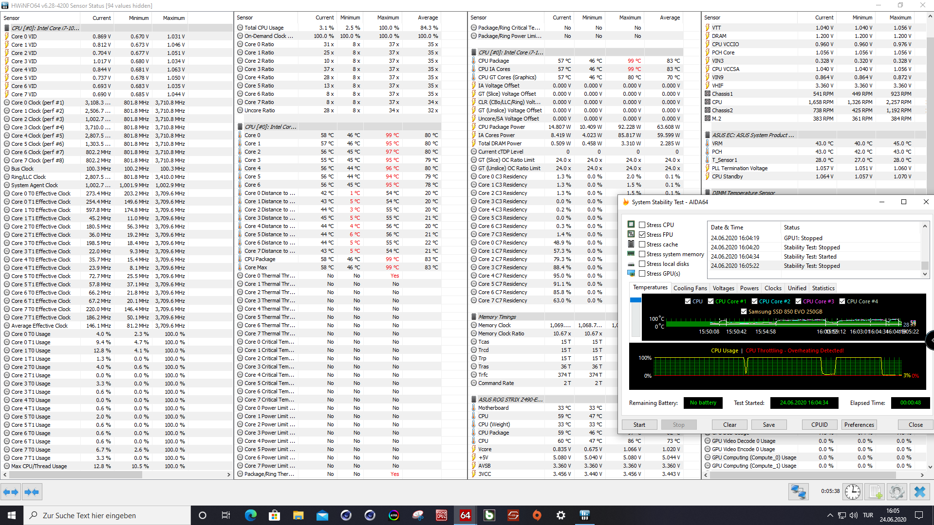This screenshot has height=525, width=934.
Task: Click Windows search box in taskbar
Action: pyautogui.click(x=107, y=515)
